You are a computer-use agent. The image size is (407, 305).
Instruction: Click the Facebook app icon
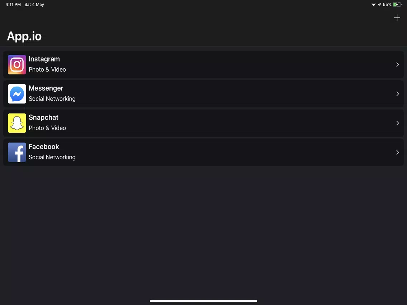click(17, 152)
